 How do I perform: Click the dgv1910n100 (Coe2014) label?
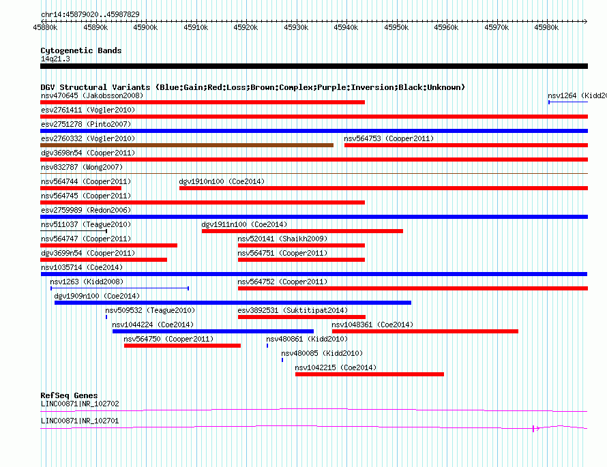point(222,181)
